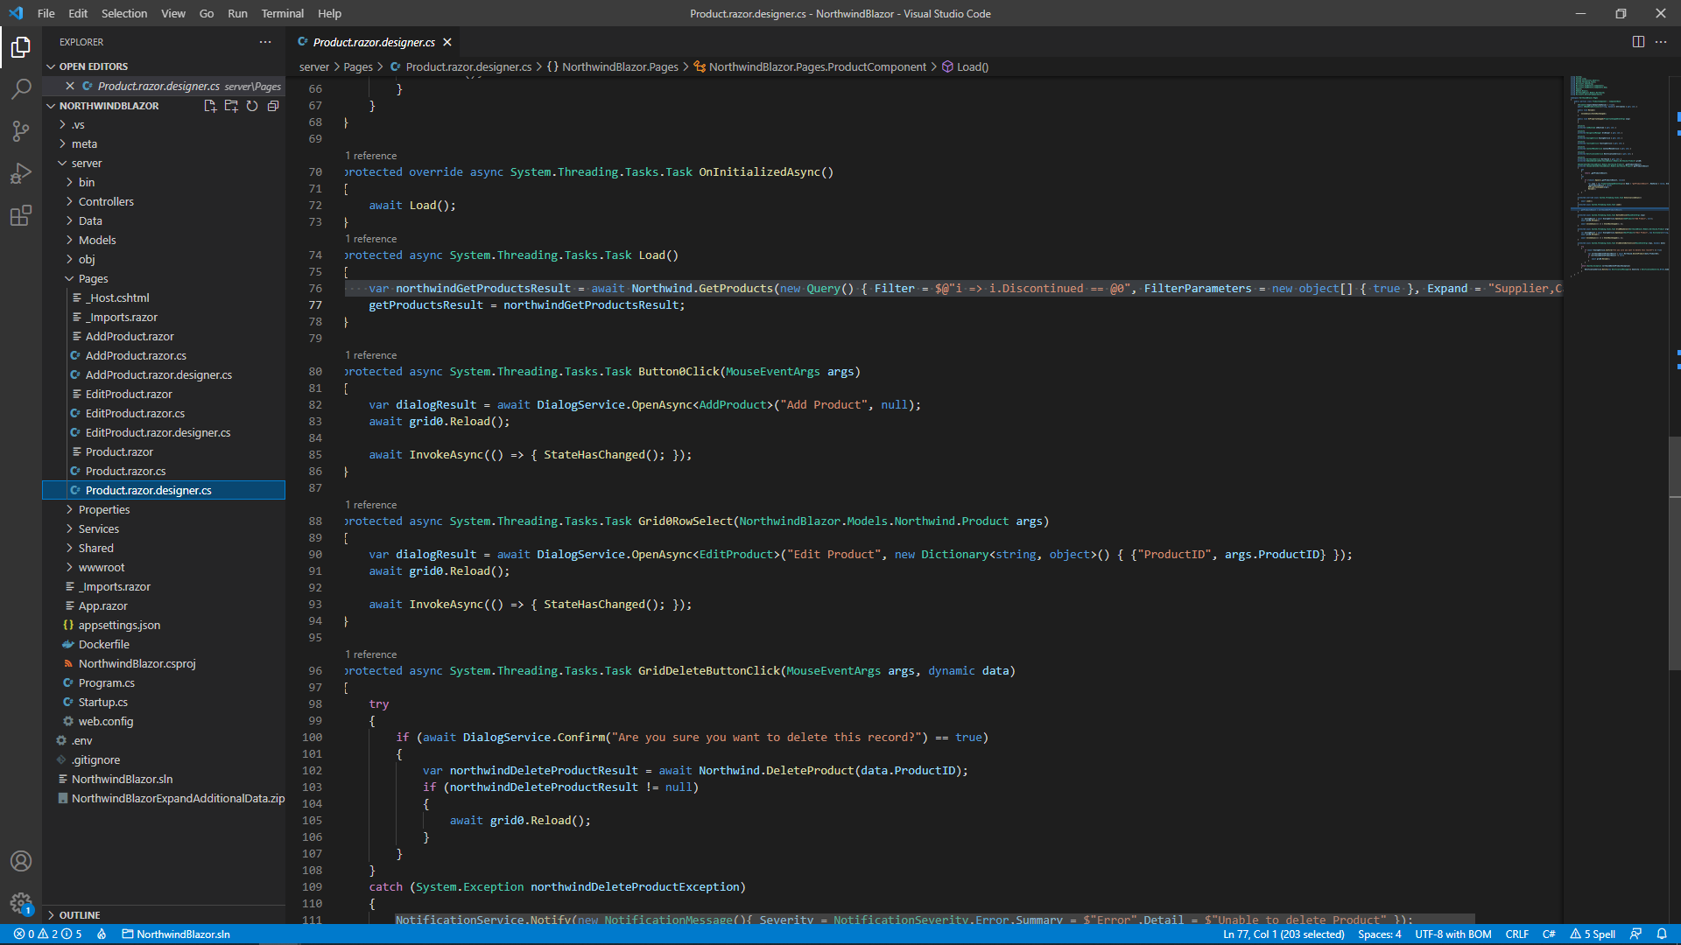Open editor More Actions menu
This screenshot has width=1681, height=945.
click(1661, 42)
